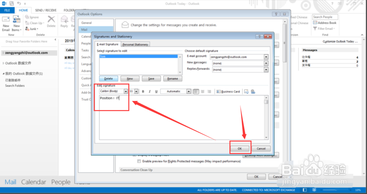Viewport: 367px width, 194px height.
Task: Click OK in Outlook Options dialog
Action: point(256,177)
